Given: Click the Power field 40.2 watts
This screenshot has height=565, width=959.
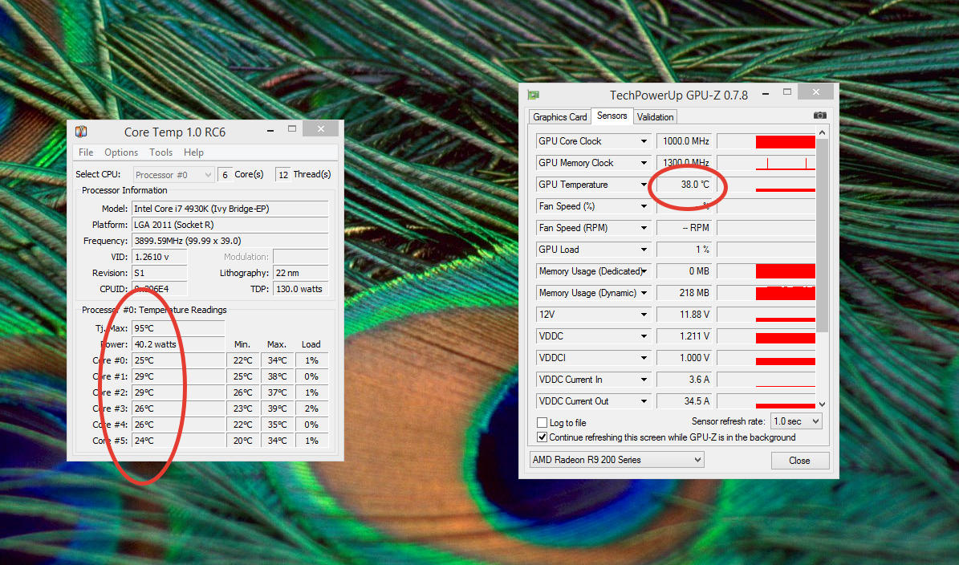Looking at the screenshot, I should [x=178, y=344].
